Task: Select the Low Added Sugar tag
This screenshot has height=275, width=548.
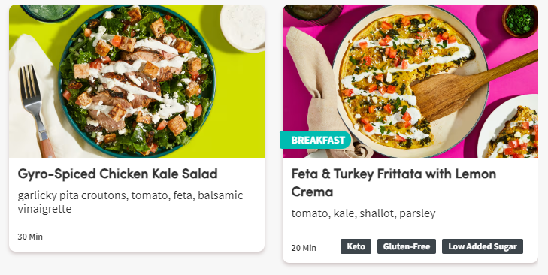Action: (483, 246)
